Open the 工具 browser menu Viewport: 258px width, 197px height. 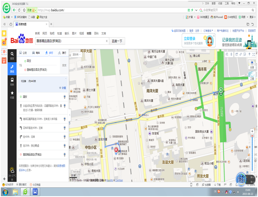click(227, 3)
